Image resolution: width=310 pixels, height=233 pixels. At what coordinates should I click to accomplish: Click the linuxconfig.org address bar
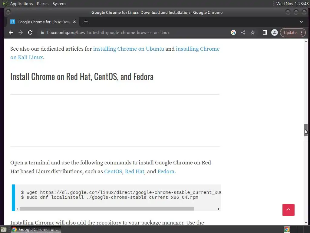coord(108,32)
